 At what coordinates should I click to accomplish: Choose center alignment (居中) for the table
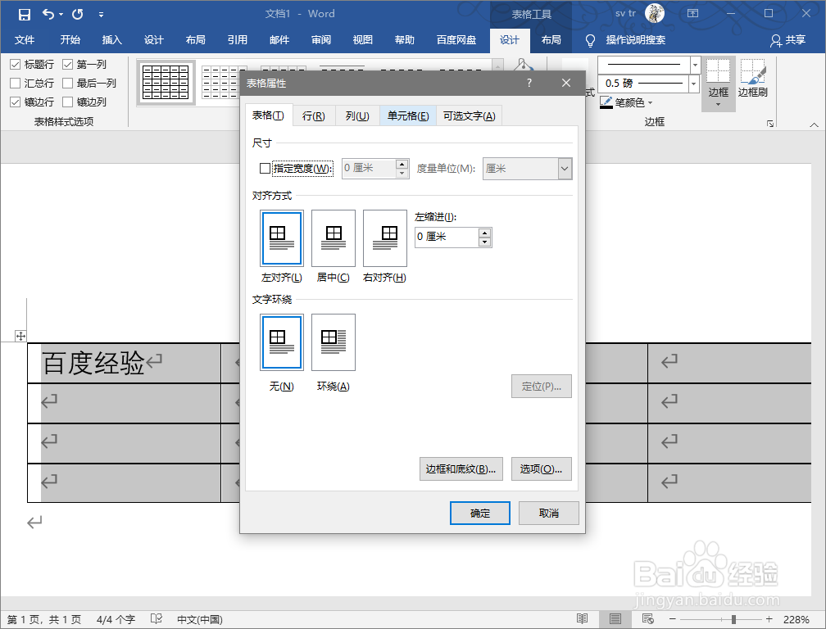(333, 238)
